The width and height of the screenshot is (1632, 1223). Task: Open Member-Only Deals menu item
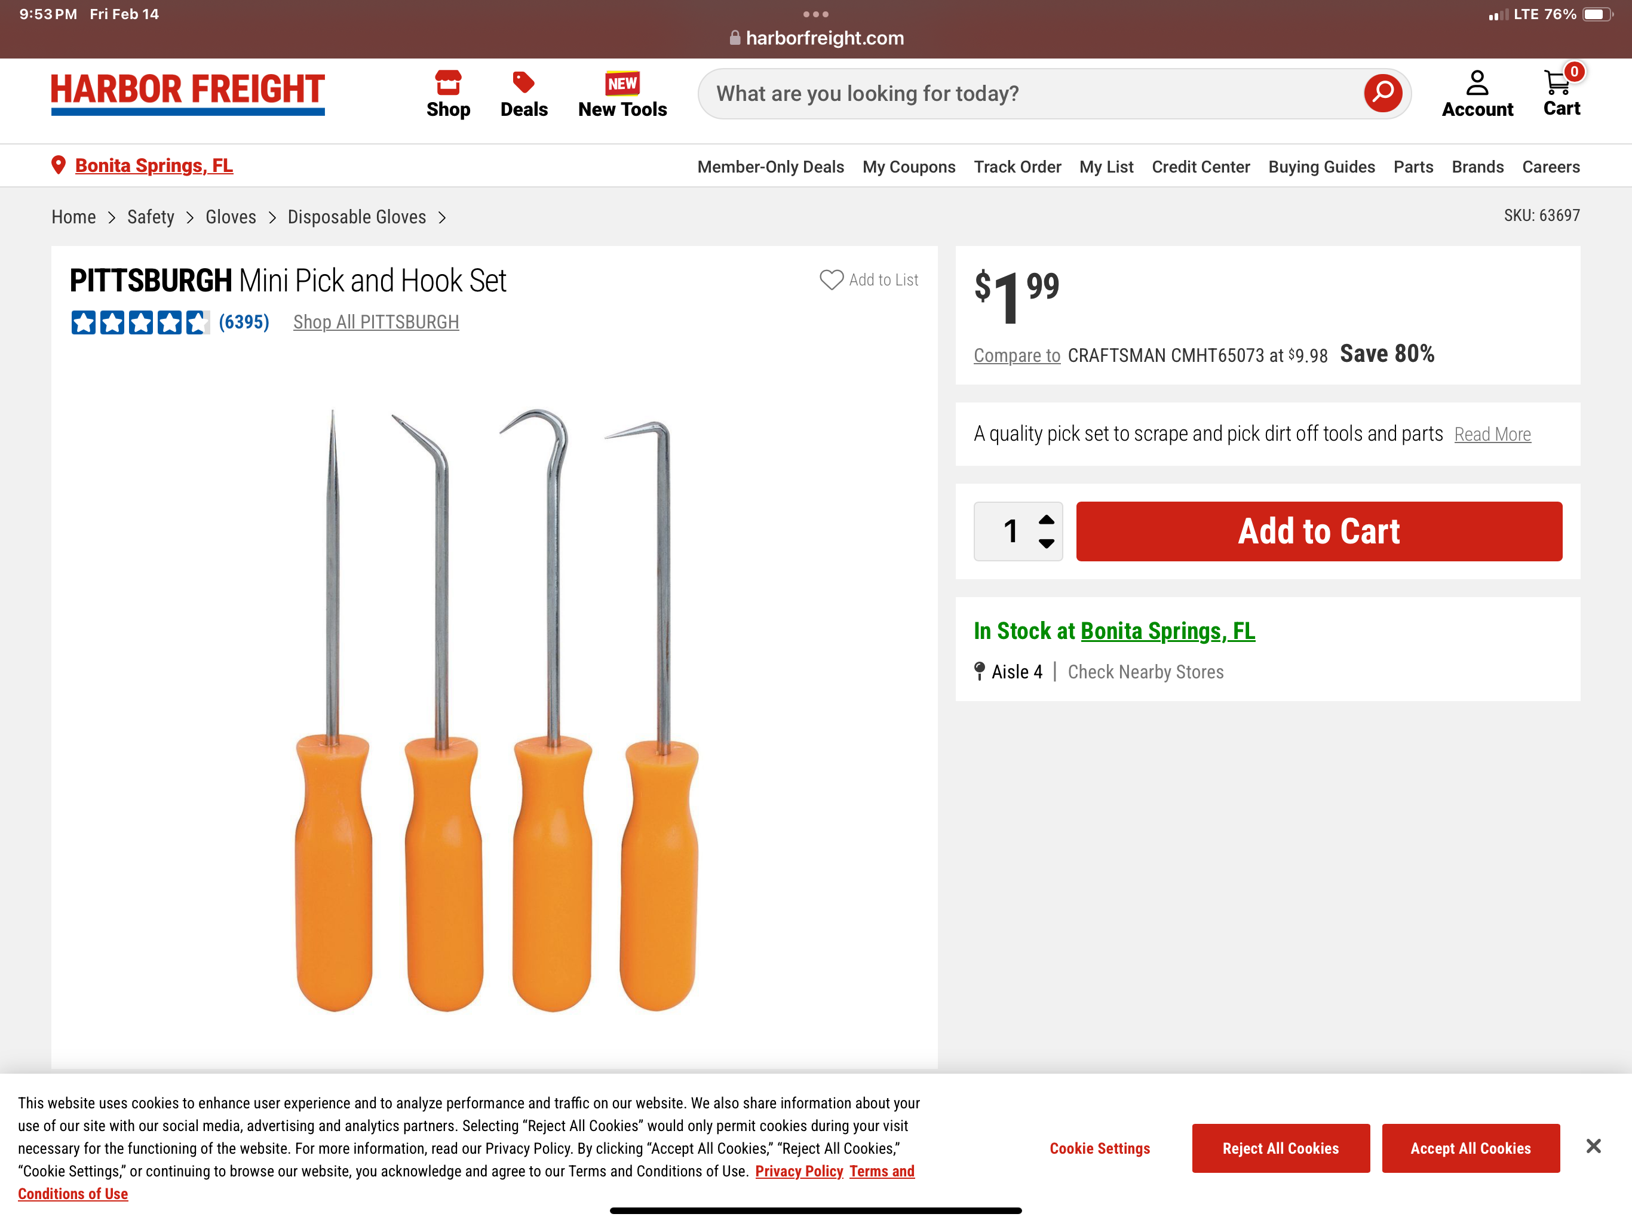point(770,167)
